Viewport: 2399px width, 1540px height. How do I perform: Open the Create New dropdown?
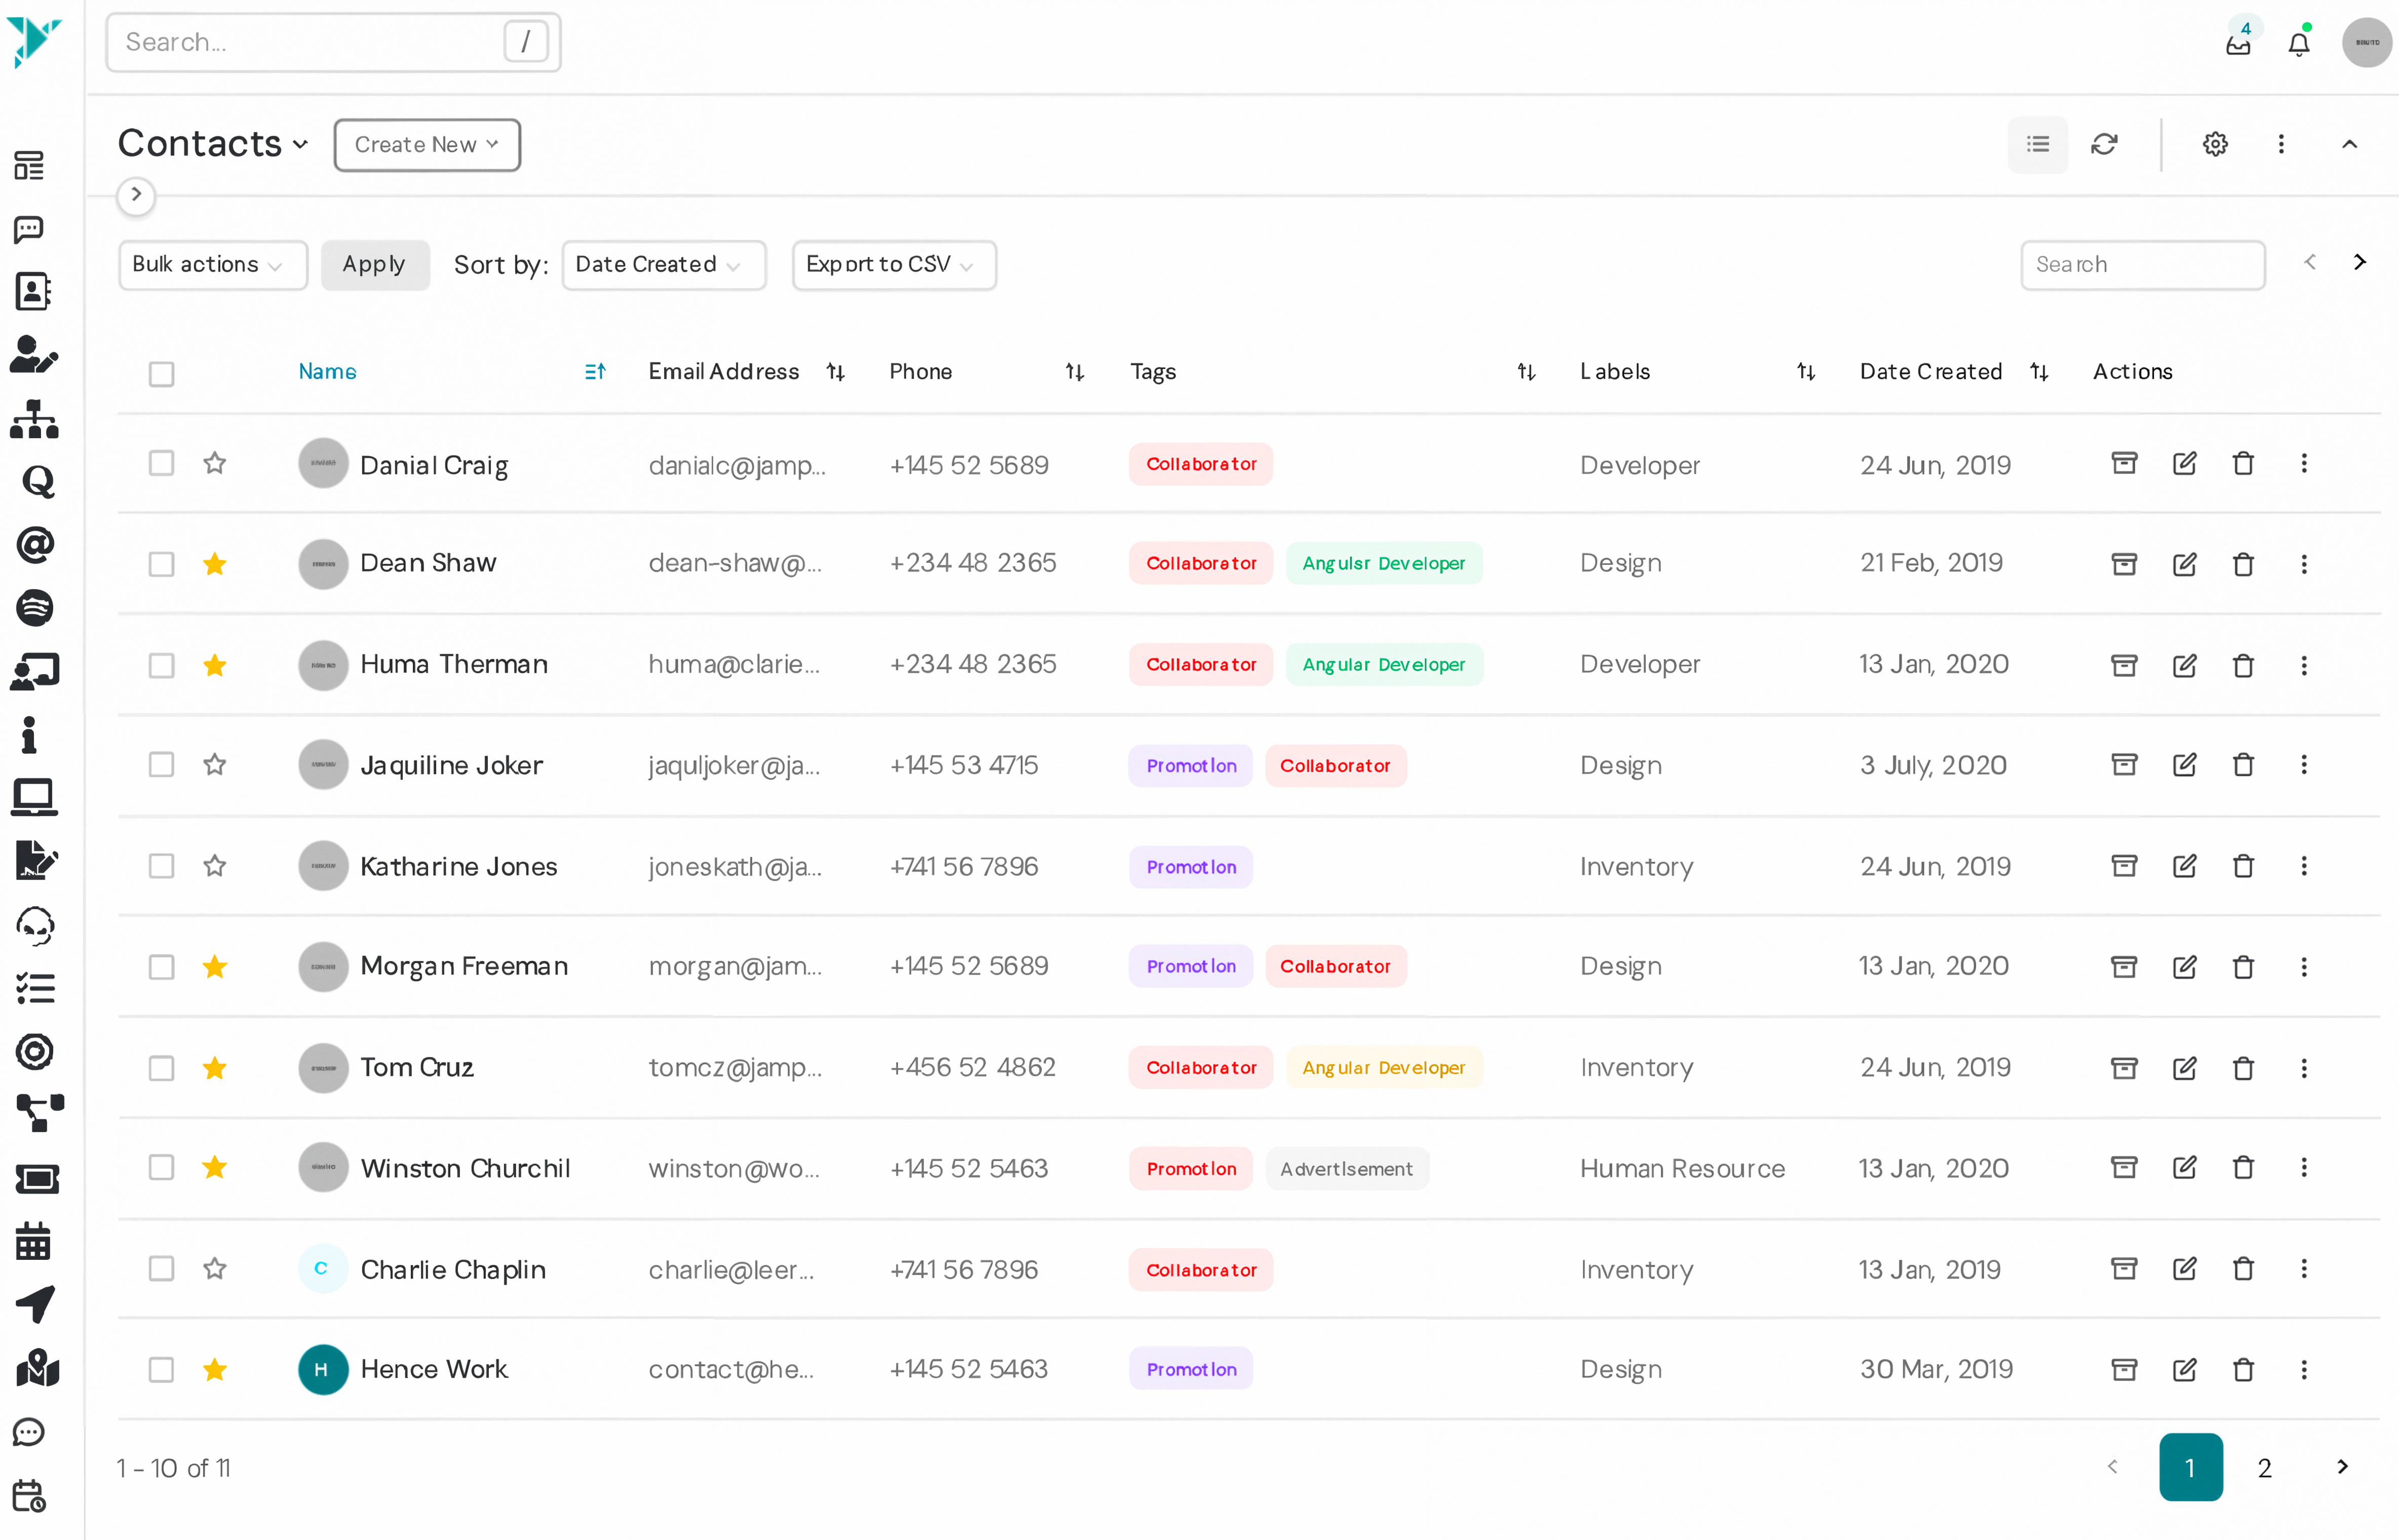426,145
